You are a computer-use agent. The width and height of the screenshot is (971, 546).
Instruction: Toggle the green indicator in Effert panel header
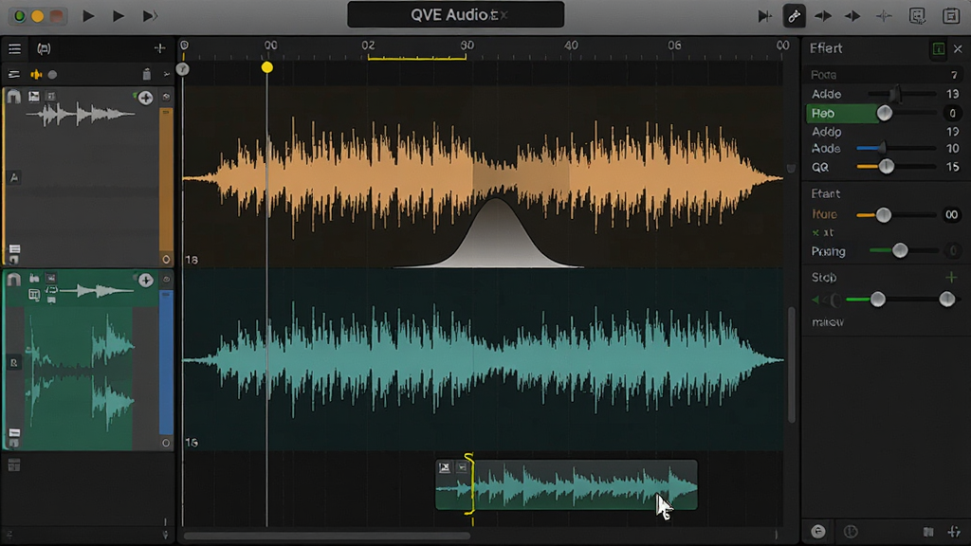click(938, 49)
